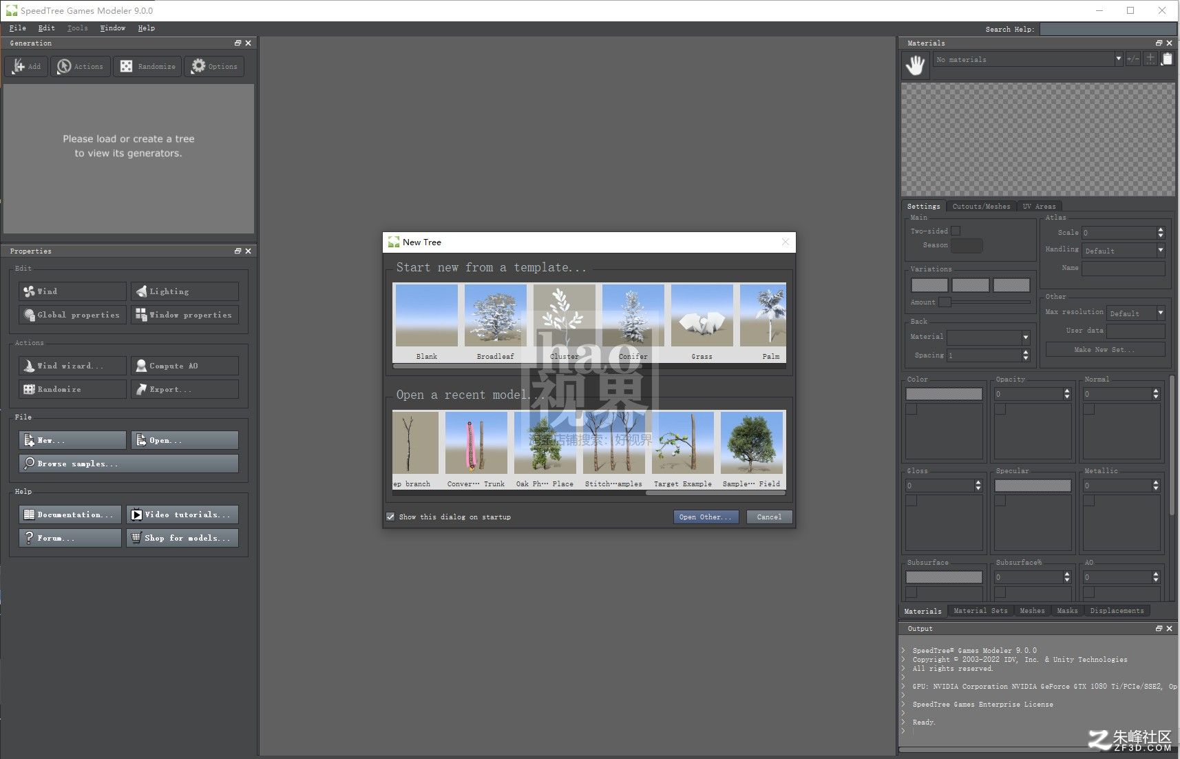This screenshot has width=1180, height=759.
Task: Click the Search Help input field
Action: coord(1108,29)
